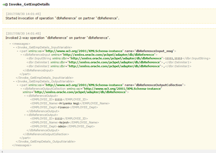Click the green invoke arrow icon beside title
Screen dimensions: 216x153
3,4
